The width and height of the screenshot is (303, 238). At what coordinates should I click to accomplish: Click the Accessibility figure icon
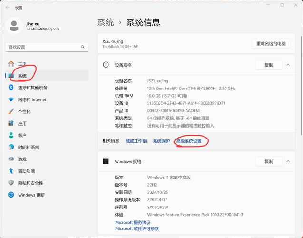pos(11,171)
